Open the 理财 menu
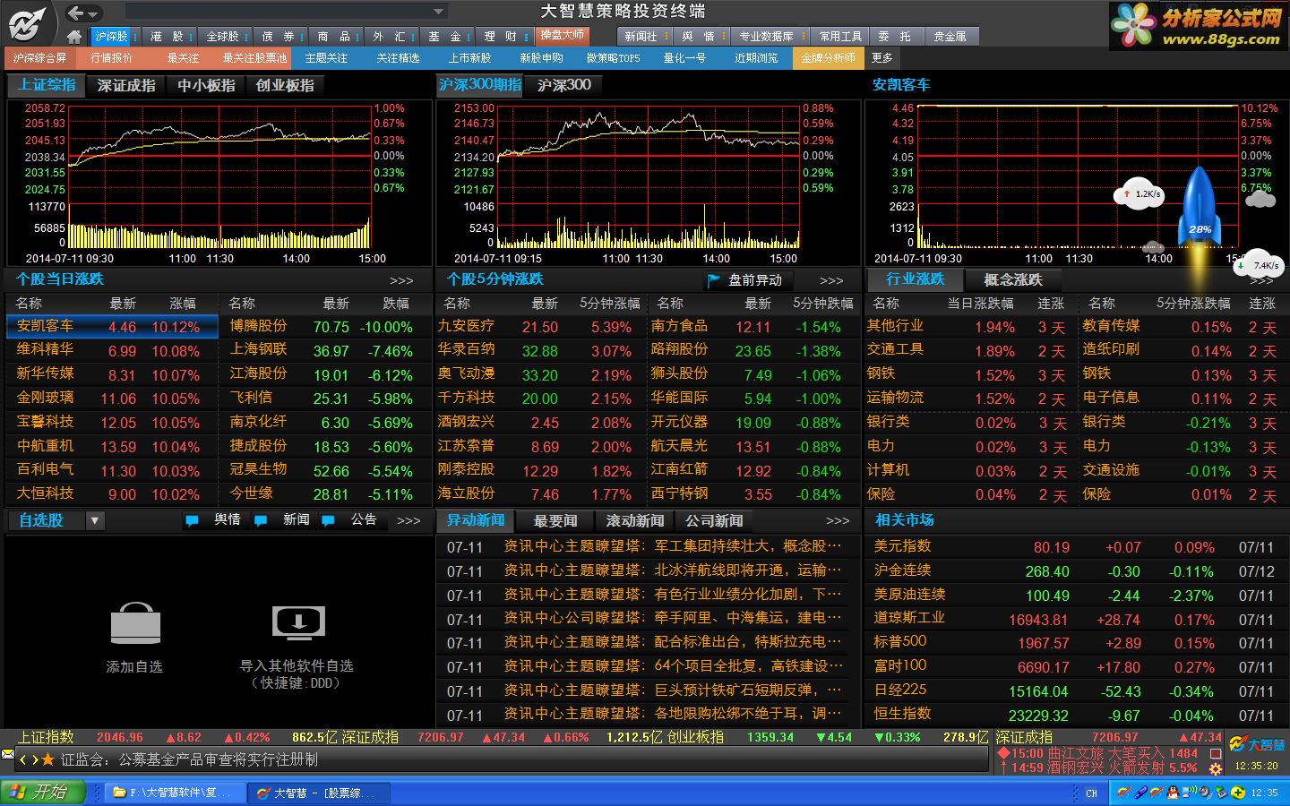The image size is (1290, 806). (x=503, y=37)
